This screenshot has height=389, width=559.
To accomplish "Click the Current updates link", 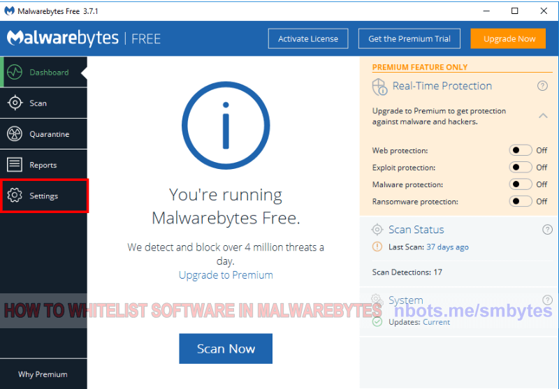I will (x=436, y=322).
